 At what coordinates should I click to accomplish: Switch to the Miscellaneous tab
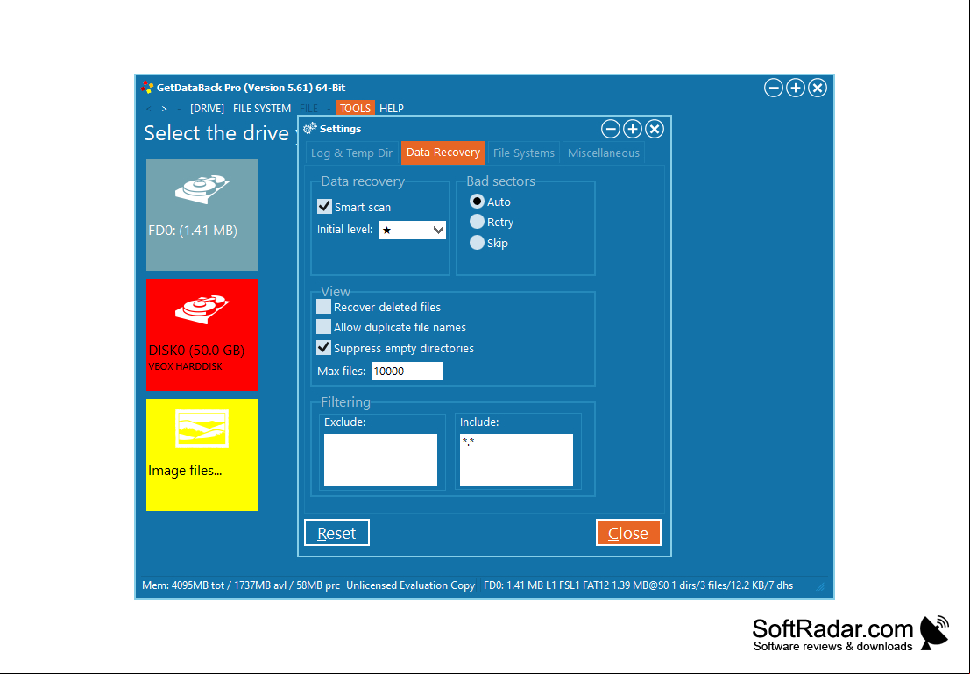click(603, 153)
